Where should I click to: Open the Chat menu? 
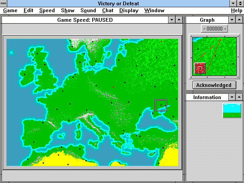(x=108, y=11)
